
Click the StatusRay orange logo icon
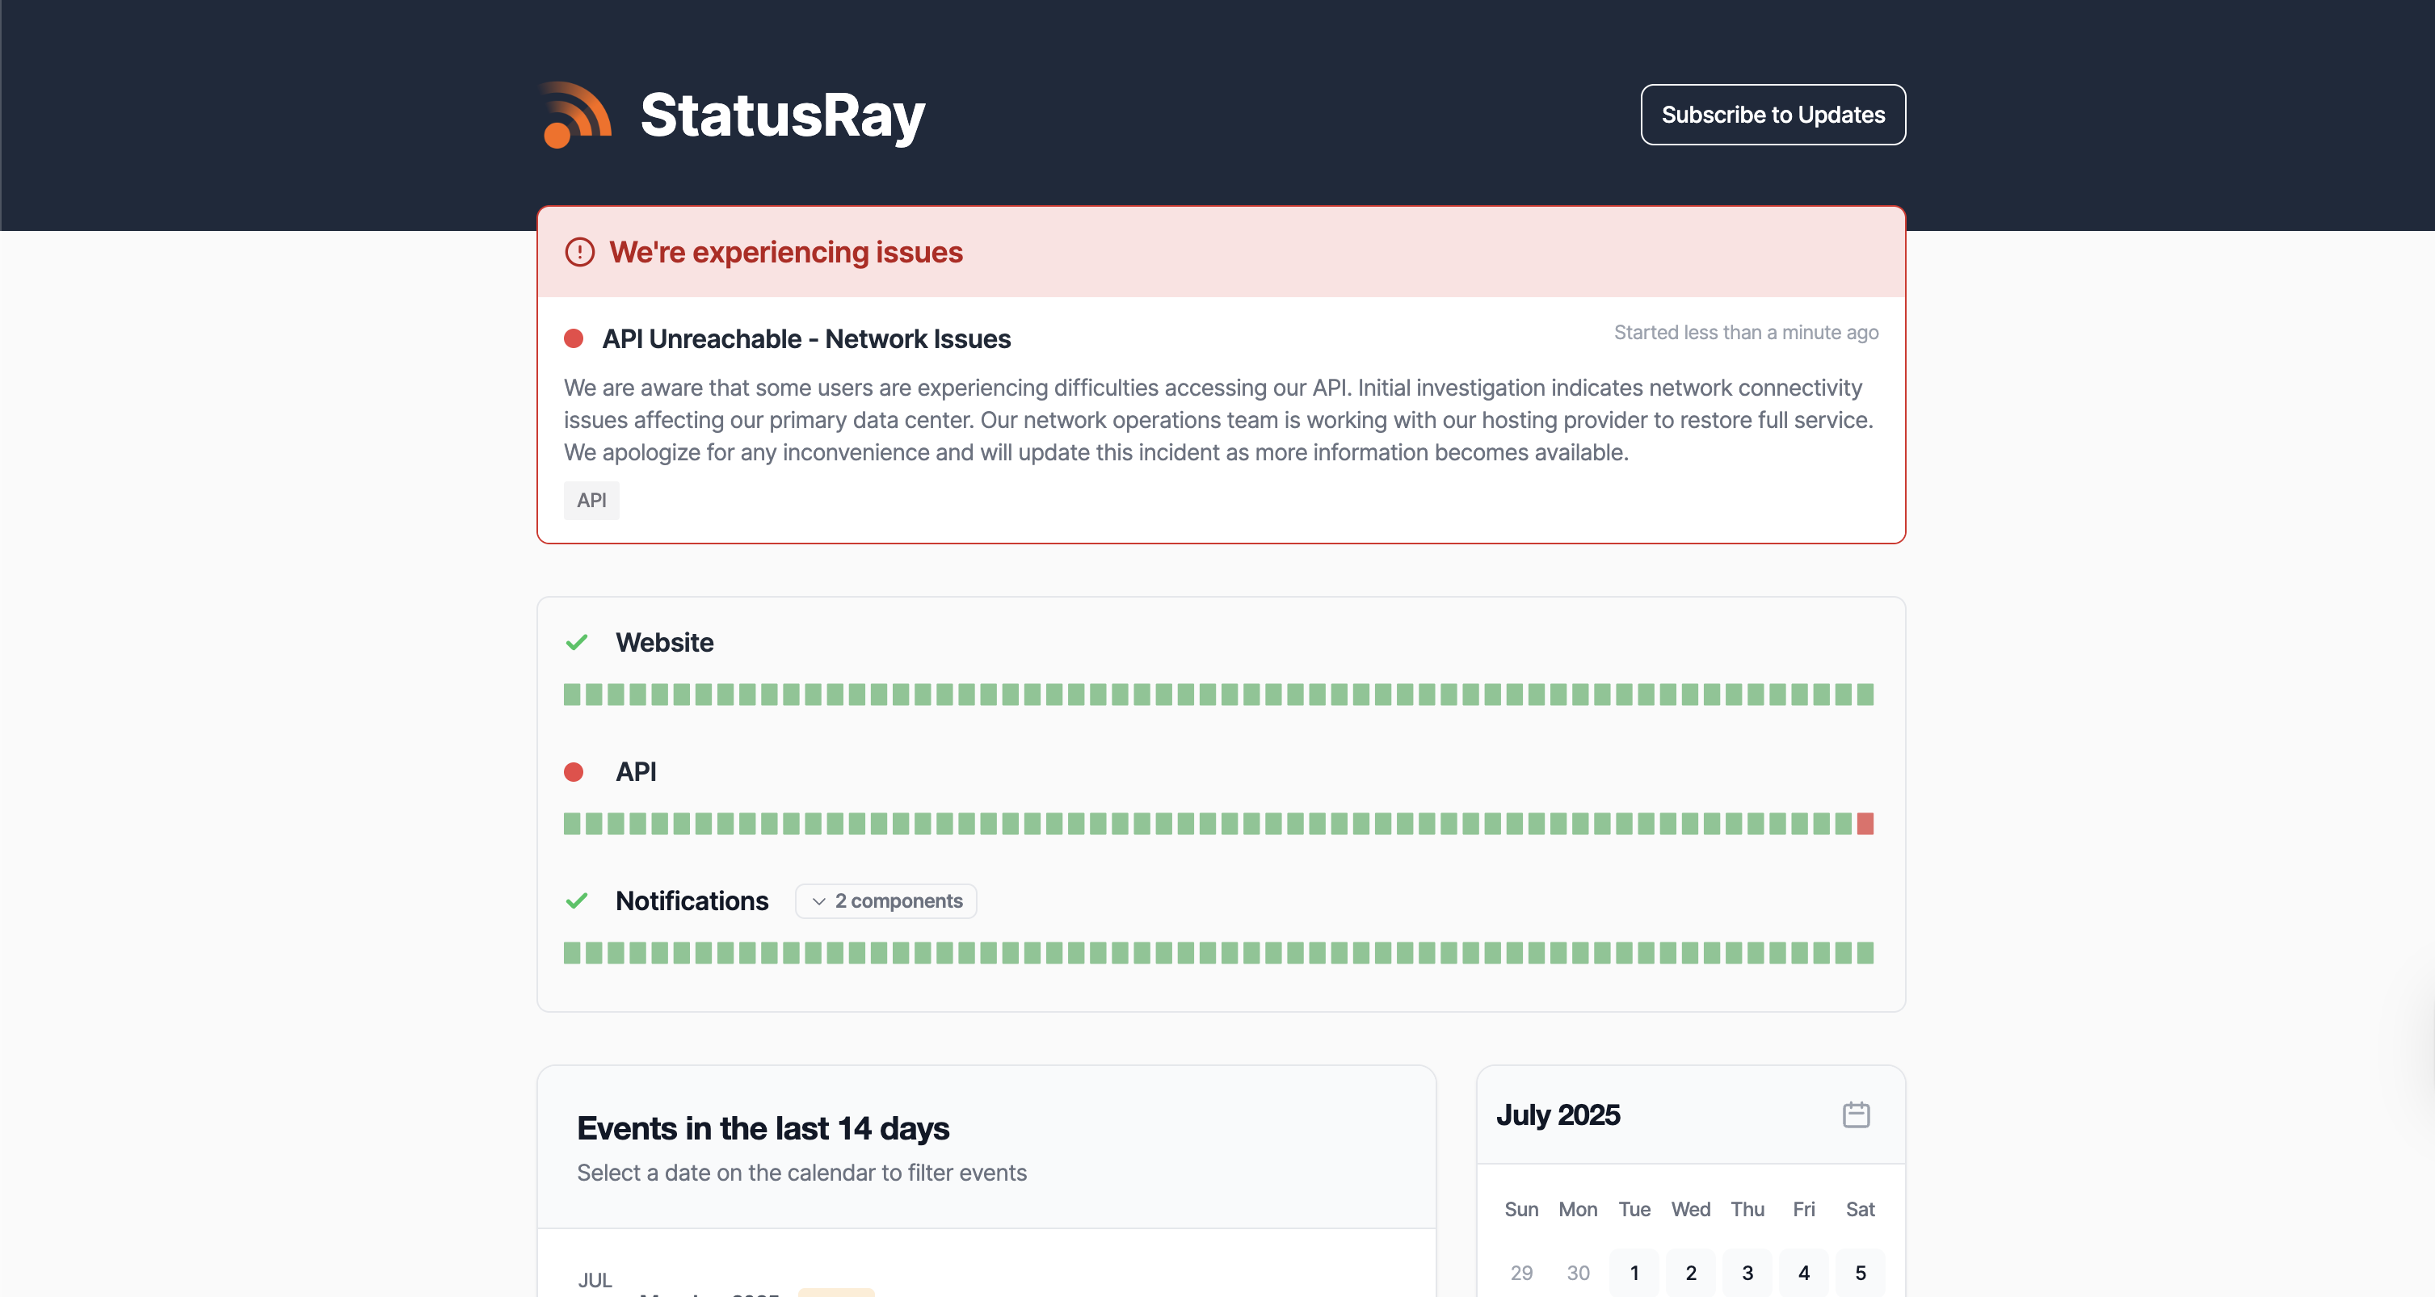click(577, 115)
